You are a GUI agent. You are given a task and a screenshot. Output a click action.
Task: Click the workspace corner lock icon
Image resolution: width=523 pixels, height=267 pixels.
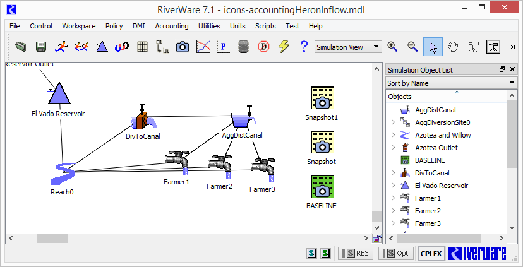(377, 239)
